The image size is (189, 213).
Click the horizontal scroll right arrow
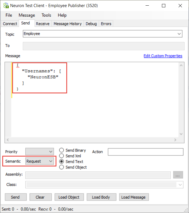[175, 140]
